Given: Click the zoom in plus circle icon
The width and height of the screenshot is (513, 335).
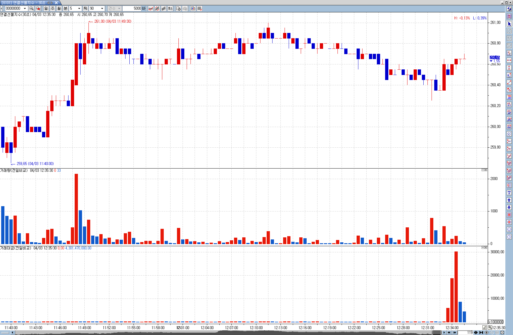Looking at the screenshot, I should pyautogui.click(x=487, y=333).
